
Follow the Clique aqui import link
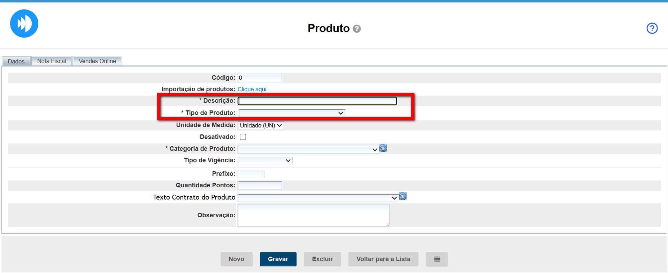point(252,89)
